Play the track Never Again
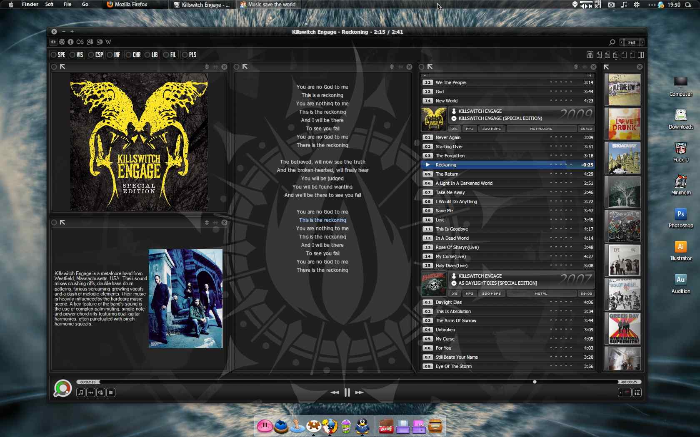The width and height of the screenshot is (700, 437). click(507, 137)
